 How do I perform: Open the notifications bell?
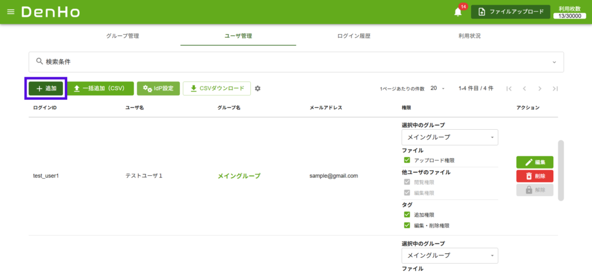(458, 12)
